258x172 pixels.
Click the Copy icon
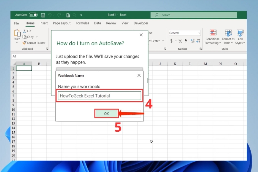(x=25, y=37)
